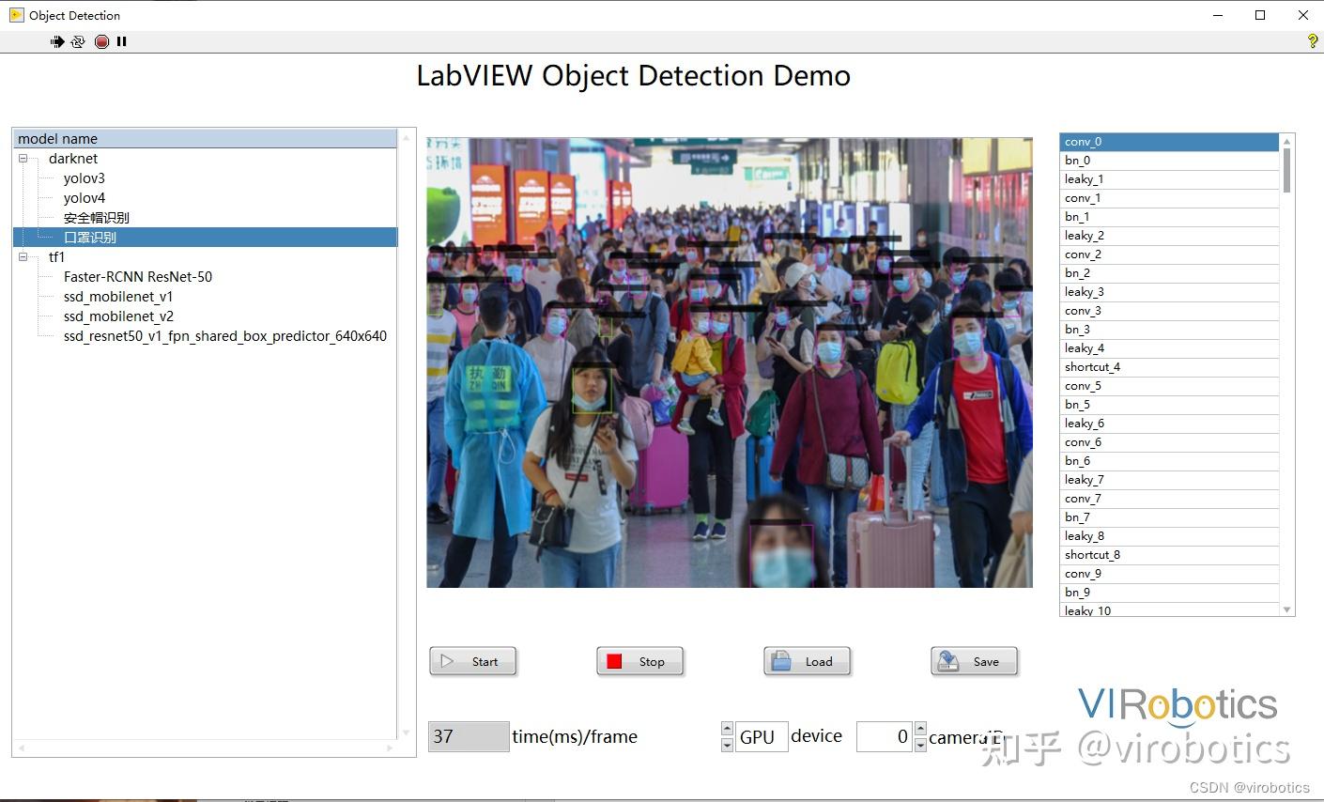The height and width of the screenshot is (802, 1324).
Task: Abort execution with the red stop icon
Action: click(100, 41)
